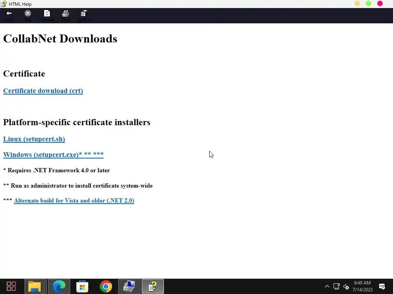Screen dimensions: 393x294
Task: Open Linux (setupcert.sh) link
Action: (34, 139)
